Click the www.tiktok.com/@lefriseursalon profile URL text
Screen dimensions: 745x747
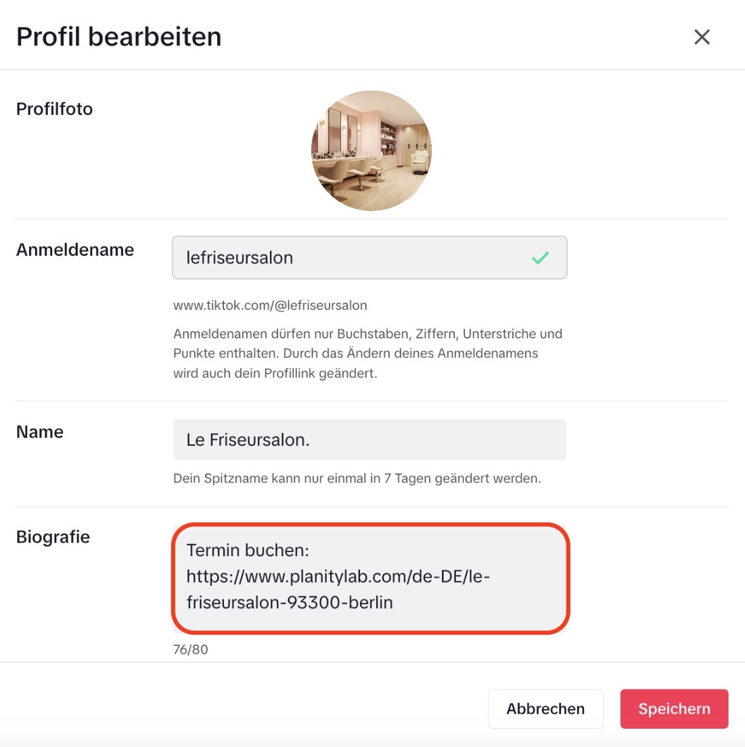(270, 305)
